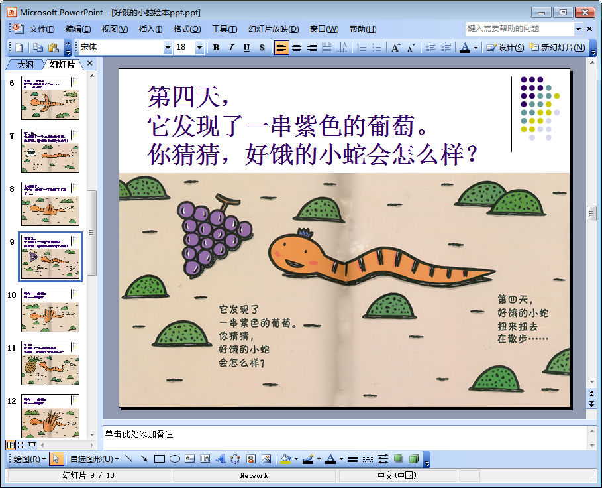Screen dimensions: 602x488
Task: Insert WordArt icon
Action: point(221,459)
